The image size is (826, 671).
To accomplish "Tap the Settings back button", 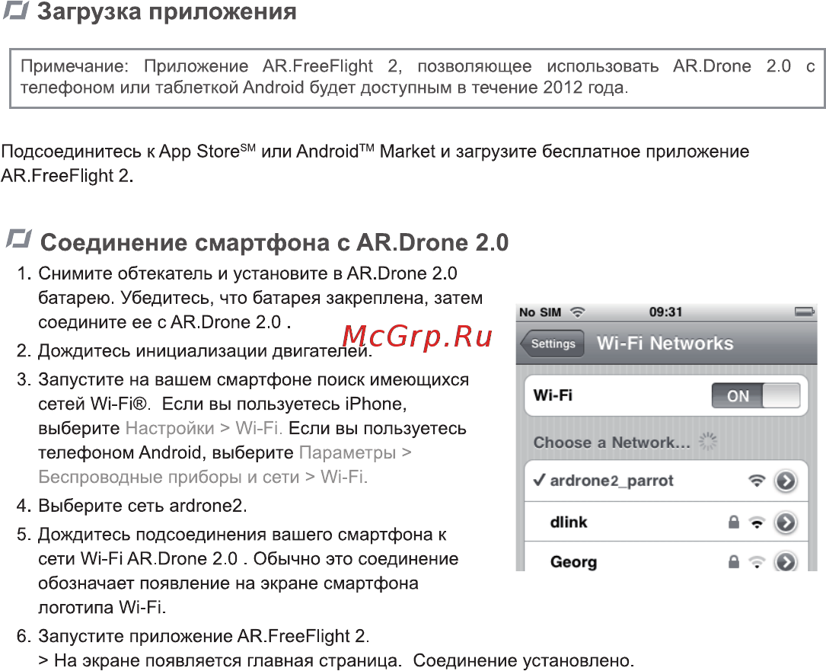I will click(552, 344).
